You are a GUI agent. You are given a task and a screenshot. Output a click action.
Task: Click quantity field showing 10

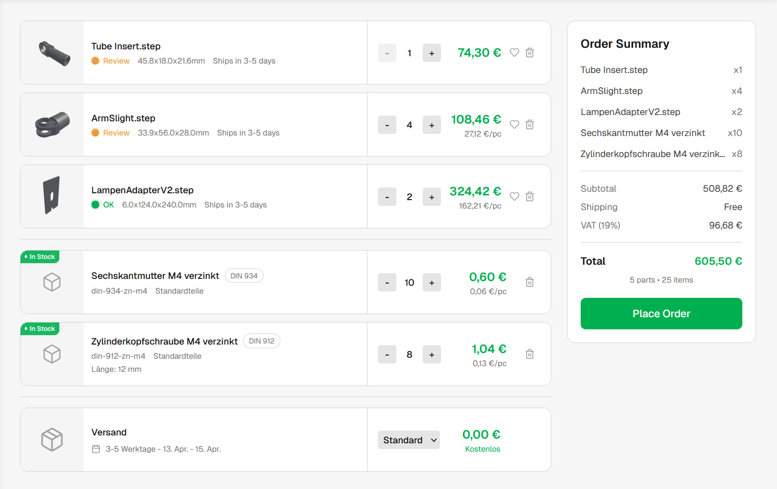coord(409,283)
